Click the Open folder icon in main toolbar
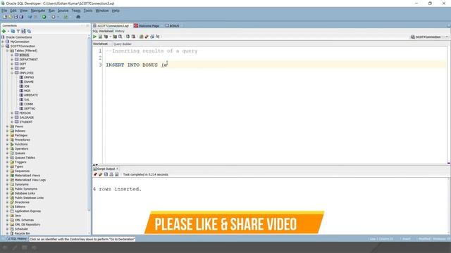 (x=11, y=17)
